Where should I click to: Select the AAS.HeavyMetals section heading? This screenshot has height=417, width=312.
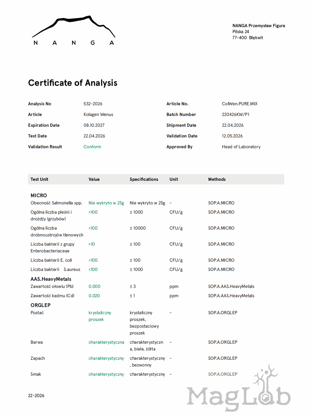click(51, 279)
